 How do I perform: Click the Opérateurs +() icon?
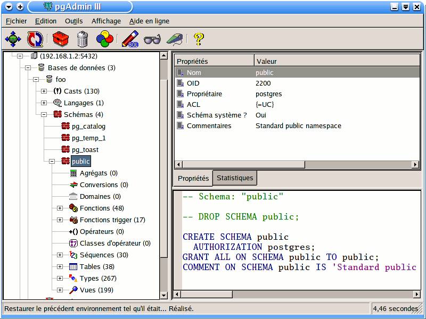(73, 231)
